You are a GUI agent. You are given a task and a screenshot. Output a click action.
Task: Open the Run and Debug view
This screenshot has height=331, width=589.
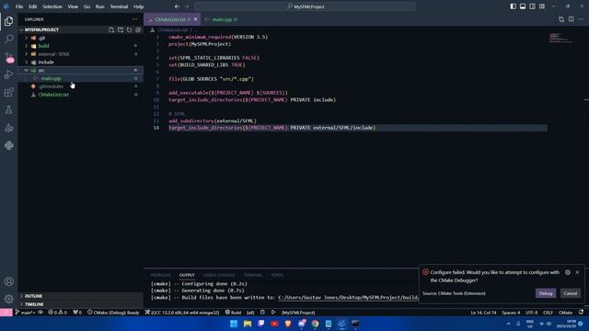[9, 74]
